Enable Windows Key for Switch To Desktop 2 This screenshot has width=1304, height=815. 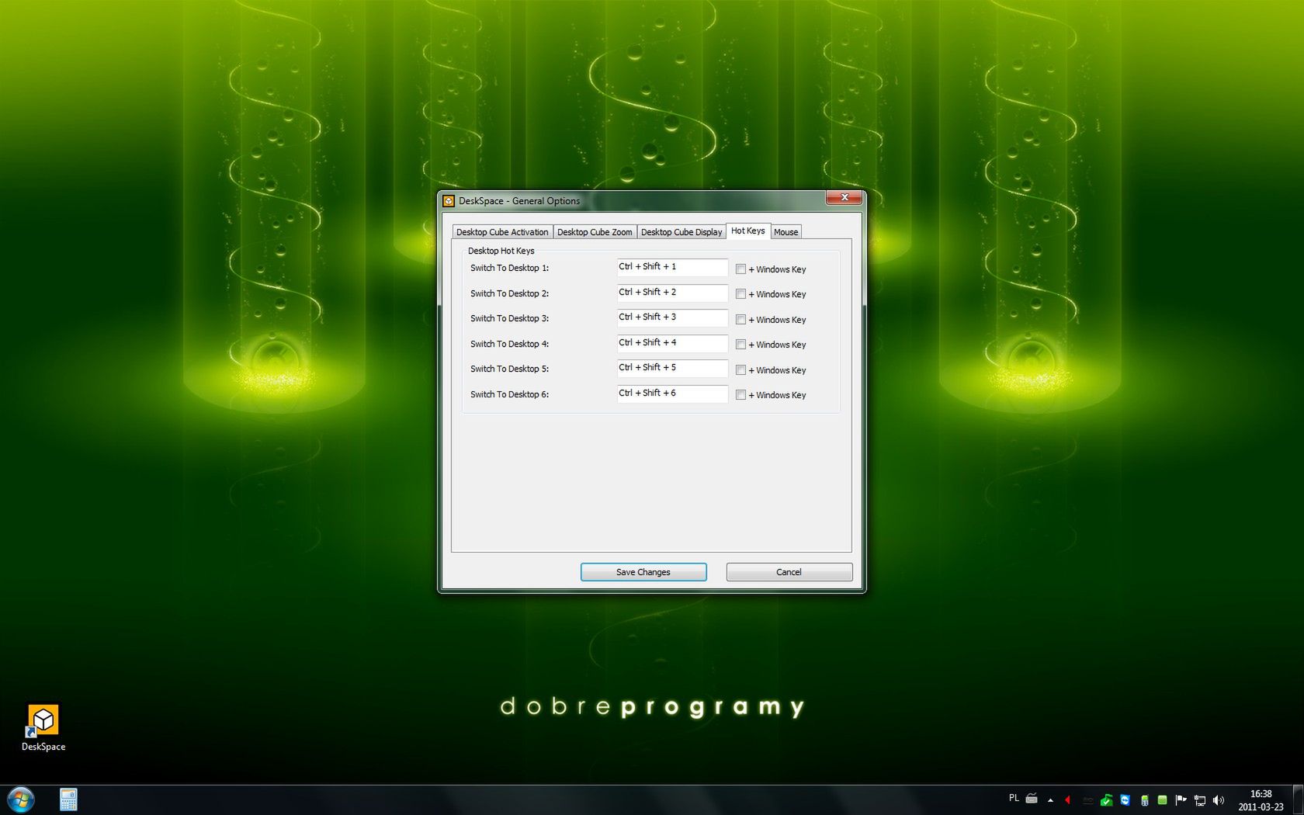(x=740, y=294)
